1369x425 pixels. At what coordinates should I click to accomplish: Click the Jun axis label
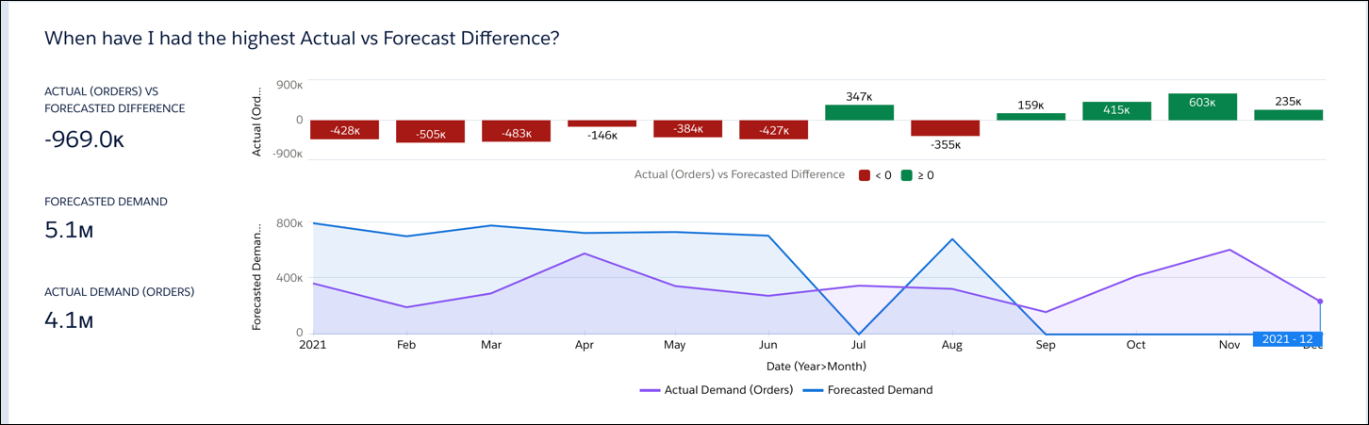[x=768, y=345]
